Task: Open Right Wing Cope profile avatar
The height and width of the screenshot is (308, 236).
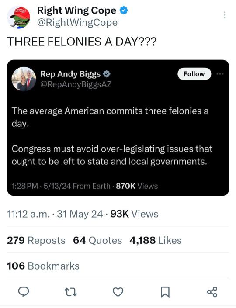Action: click(19, 17)
